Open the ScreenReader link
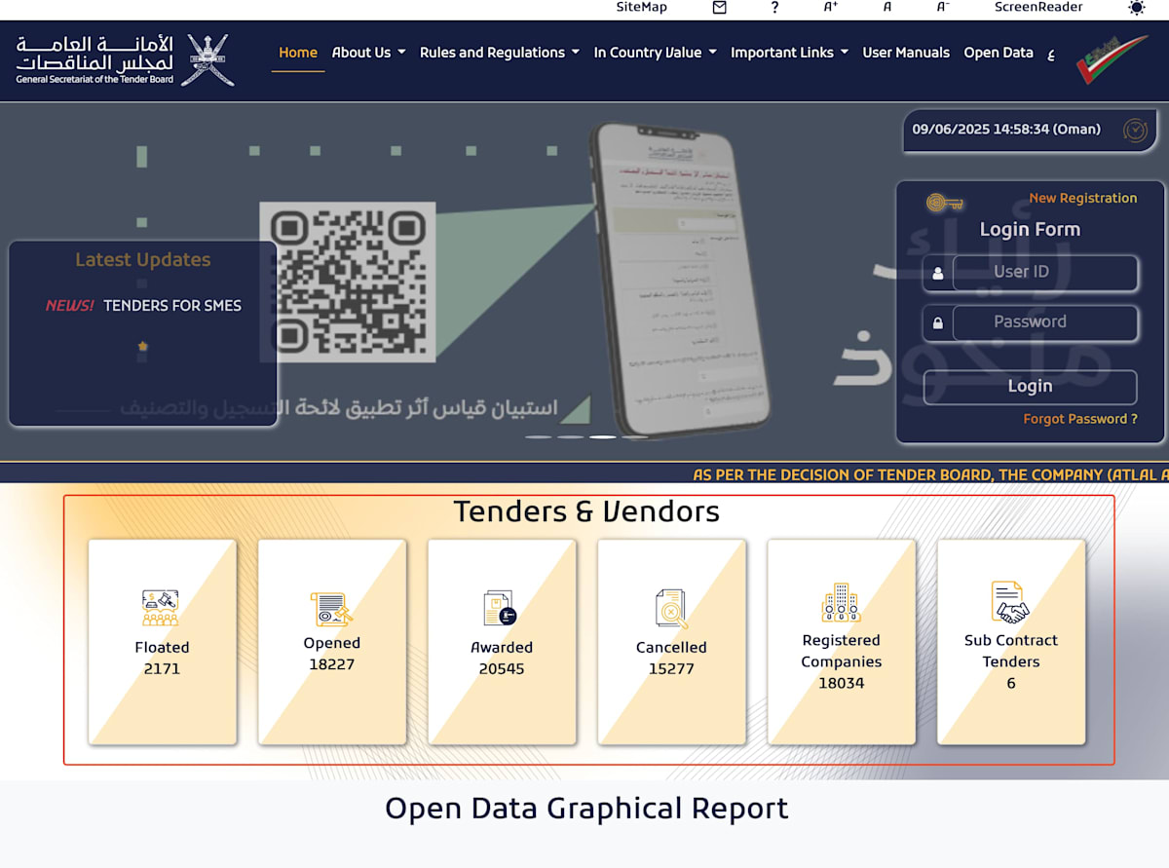This screenshot has height=868, width=1169. pos(1038,7)
